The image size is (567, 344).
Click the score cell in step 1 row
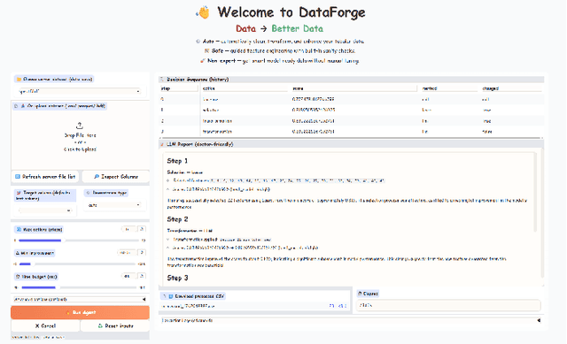[354, 110]
